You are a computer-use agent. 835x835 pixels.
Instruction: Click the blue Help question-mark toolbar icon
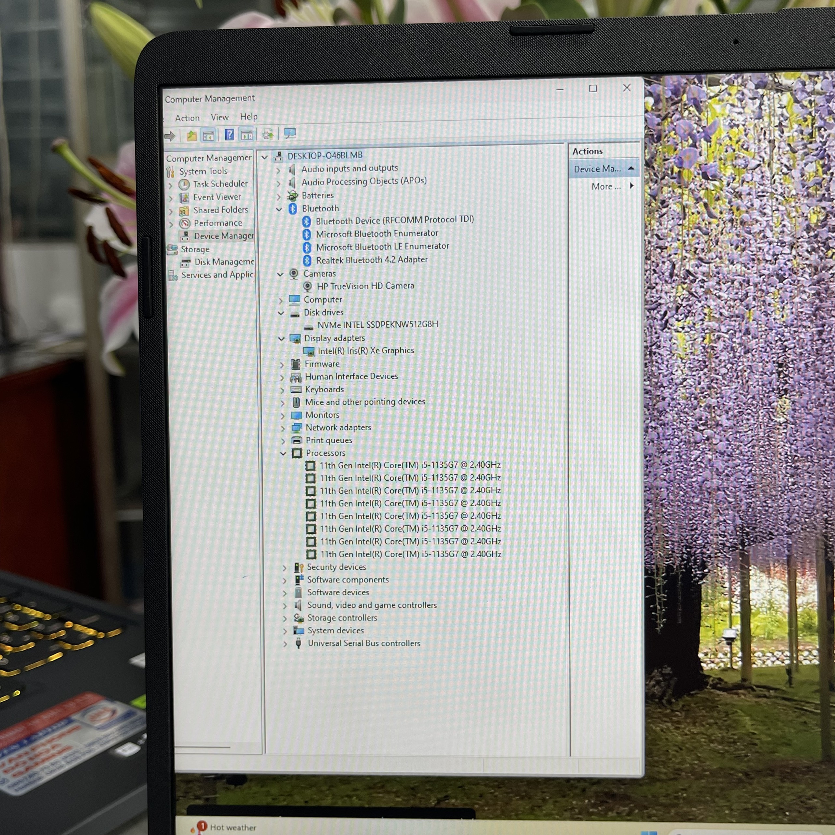tap(229, 135)
